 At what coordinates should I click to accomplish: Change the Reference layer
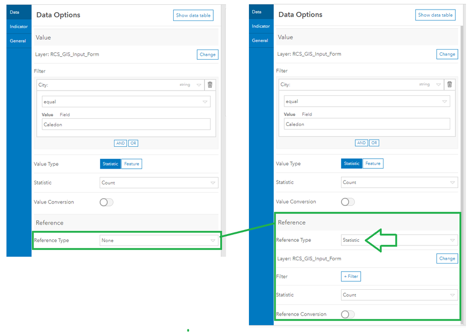pyautogui.click(x=447, y=259)
